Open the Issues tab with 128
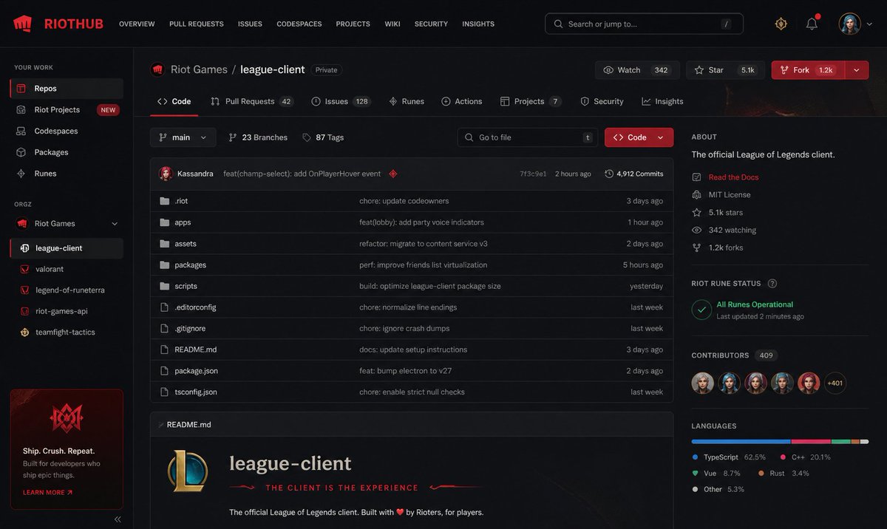The width and height of the screenshot is (887, 529). (341, 101)
